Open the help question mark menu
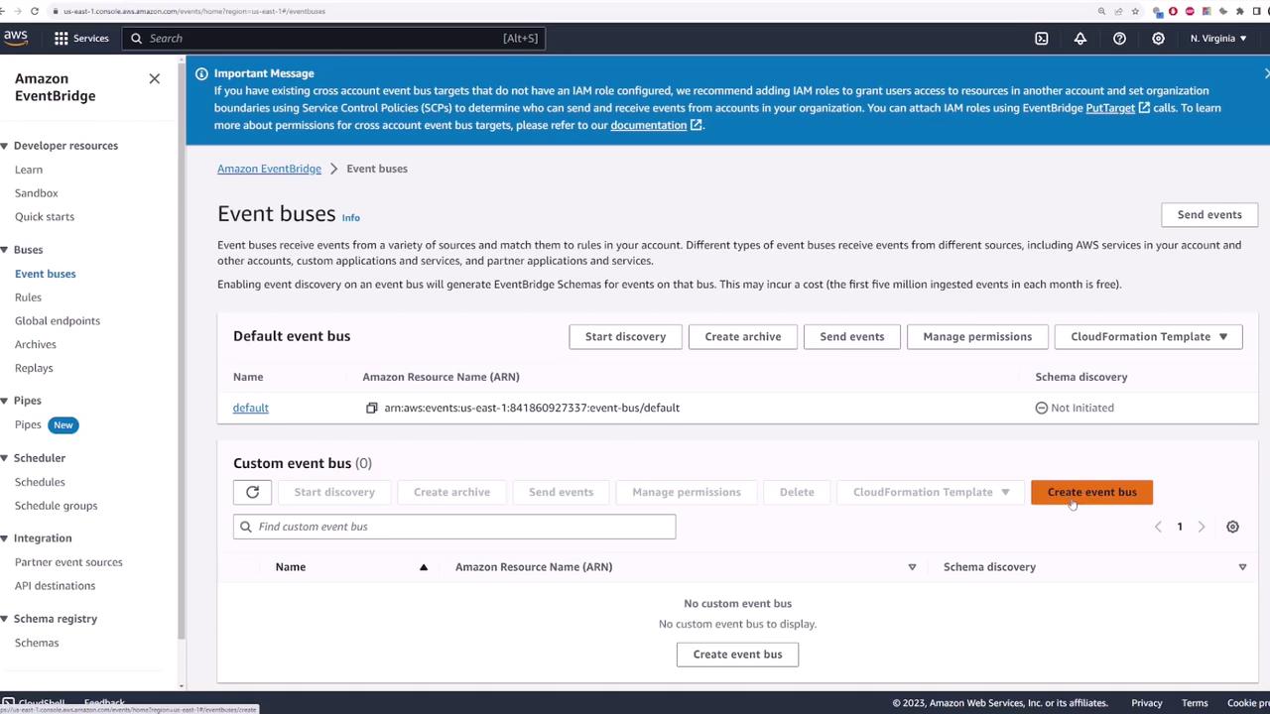The width and height of the screenshot is (1270, 714). (x=1119, y=38)
